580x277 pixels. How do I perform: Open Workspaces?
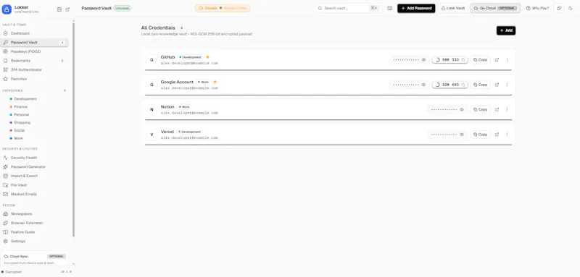click(34, 214)
